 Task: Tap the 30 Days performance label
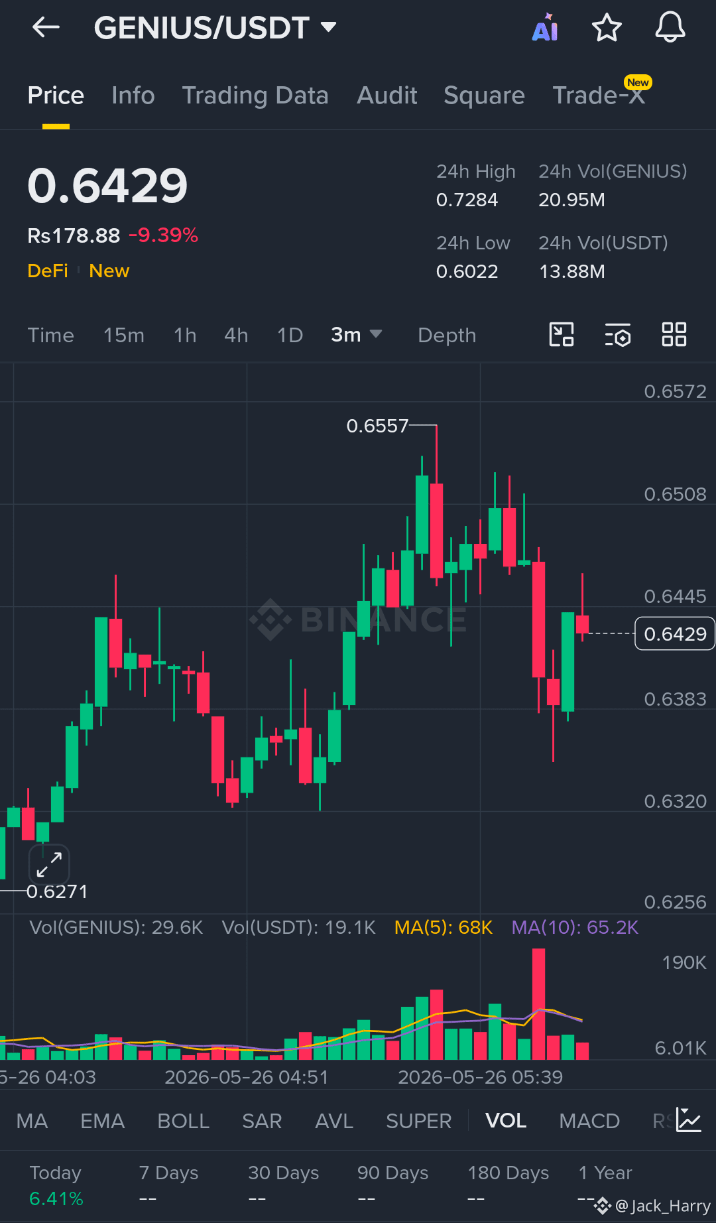[x=284, y=1173]
